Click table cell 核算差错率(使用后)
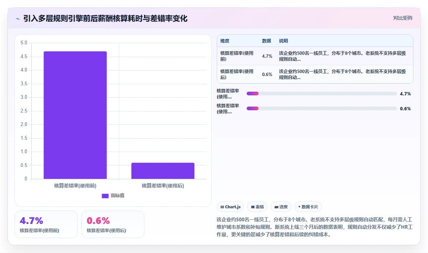The image size is (428, 253). (237, 75)
